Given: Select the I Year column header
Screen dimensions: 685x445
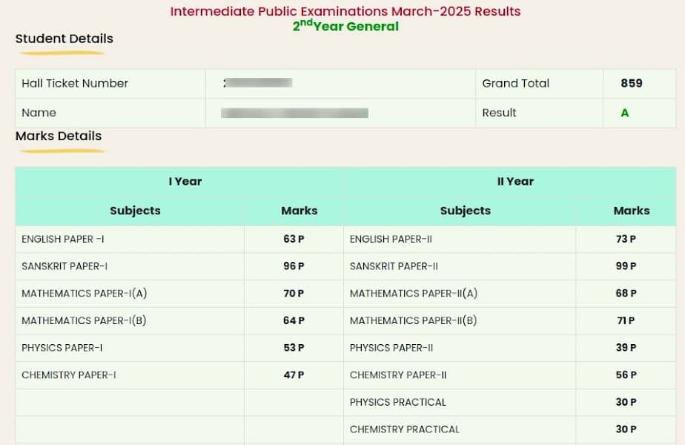Looking at the screenshot, I should click(x=185, y=182).
